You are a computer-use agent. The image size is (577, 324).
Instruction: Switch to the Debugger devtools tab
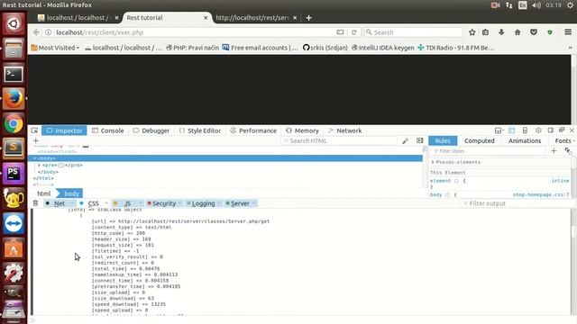(151, 130)
